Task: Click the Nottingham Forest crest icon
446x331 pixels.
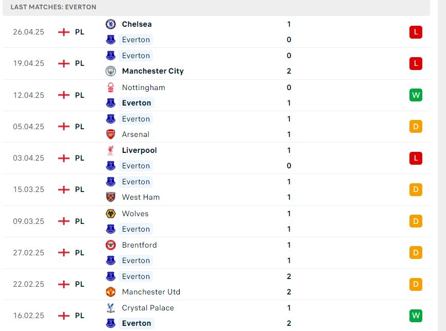Action: 111,88
